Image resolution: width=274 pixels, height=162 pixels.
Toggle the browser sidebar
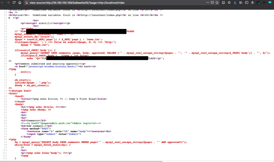pyautogui.click(x=247, y=3)
